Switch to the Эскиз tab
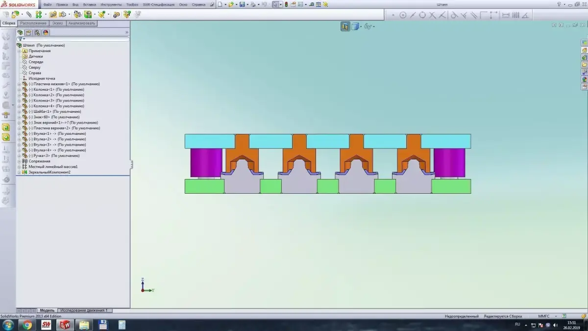This screenshot has width=588, height=331. (57, 23)
